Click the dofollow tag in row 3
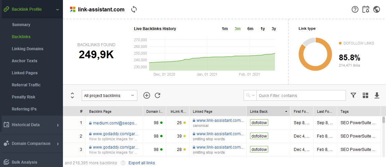The height and width of the screenshot is (167, 386). coord(259,149)
